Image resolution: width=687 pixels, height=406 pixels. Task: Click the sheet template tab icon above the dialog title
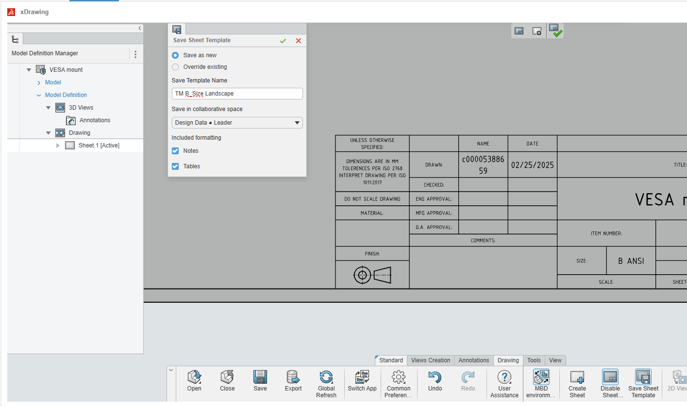tap(177, 29)
